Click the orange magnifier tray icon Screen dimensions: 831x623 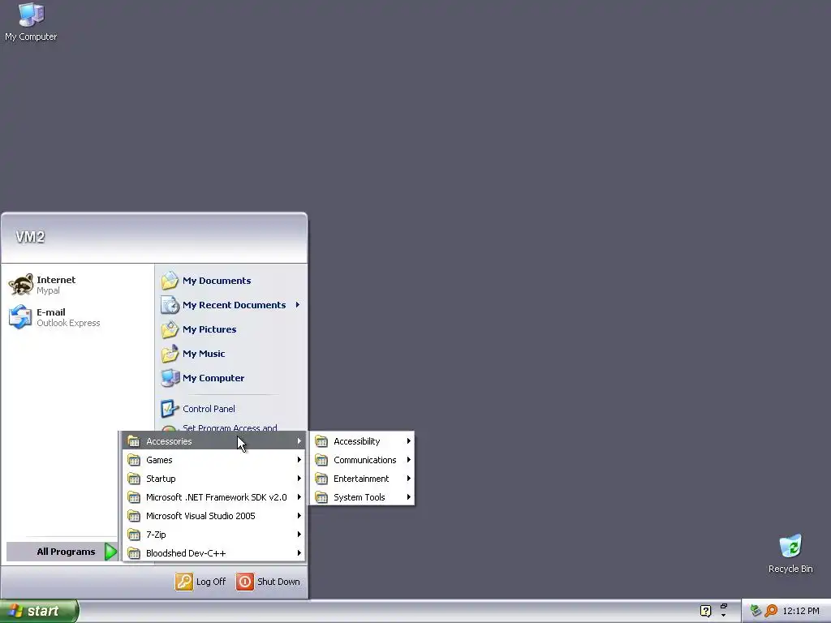click(772, 611)
